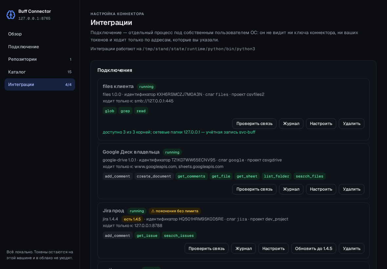Screen dimensions: 387x269
Task: Click Проверить связь for files клиента
Action: (254, 124)
